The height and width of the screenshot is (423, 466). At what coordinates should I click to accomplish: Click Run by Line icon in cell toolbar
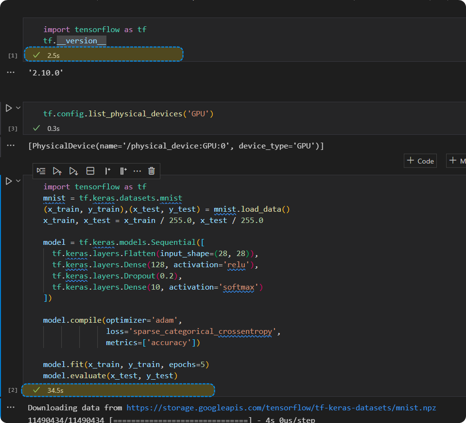click(x=41, y=171)
